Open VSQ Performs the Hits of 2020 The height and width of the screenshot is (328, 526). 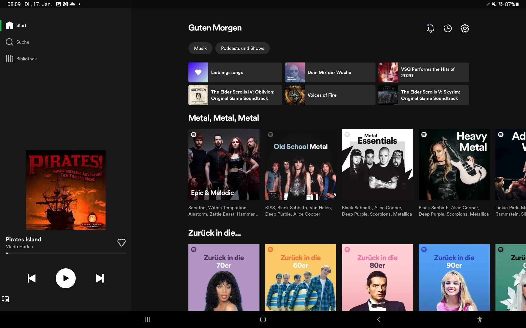click(424, 72)
